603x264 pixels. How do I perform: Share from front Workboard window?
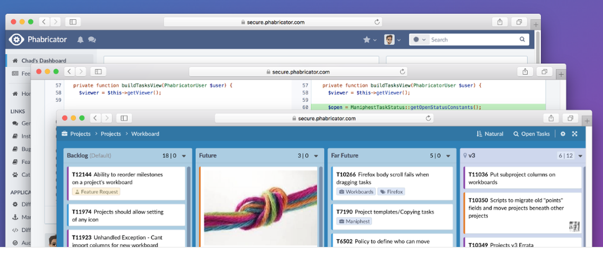(551, 118)
